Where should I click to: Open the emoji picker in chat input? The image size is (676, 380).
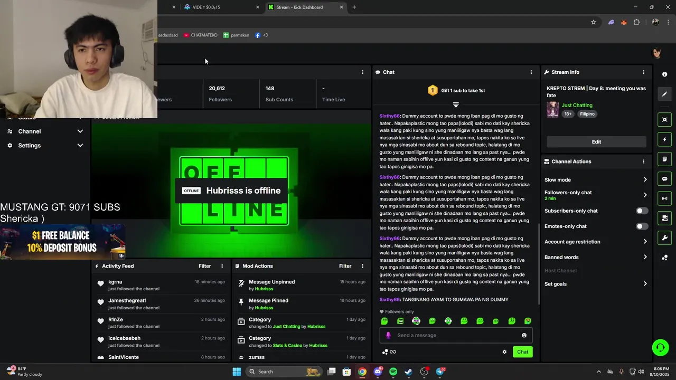[524, 335]
